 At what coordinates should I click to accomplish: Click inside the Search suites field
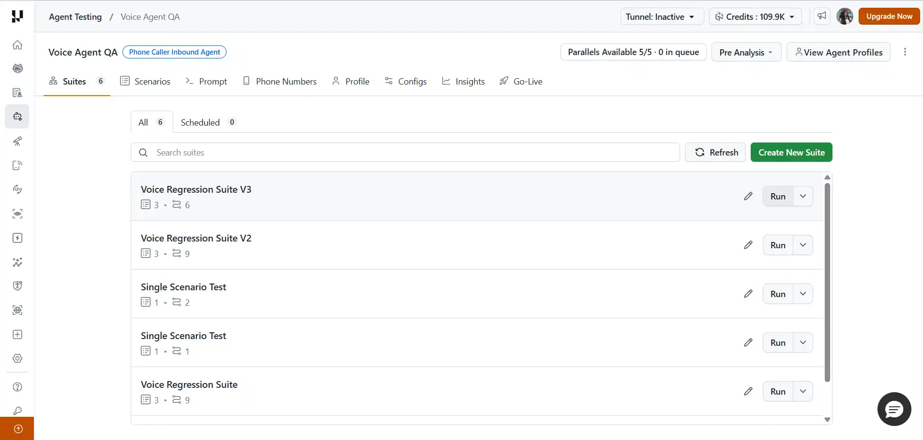click(x=405, y=152)
